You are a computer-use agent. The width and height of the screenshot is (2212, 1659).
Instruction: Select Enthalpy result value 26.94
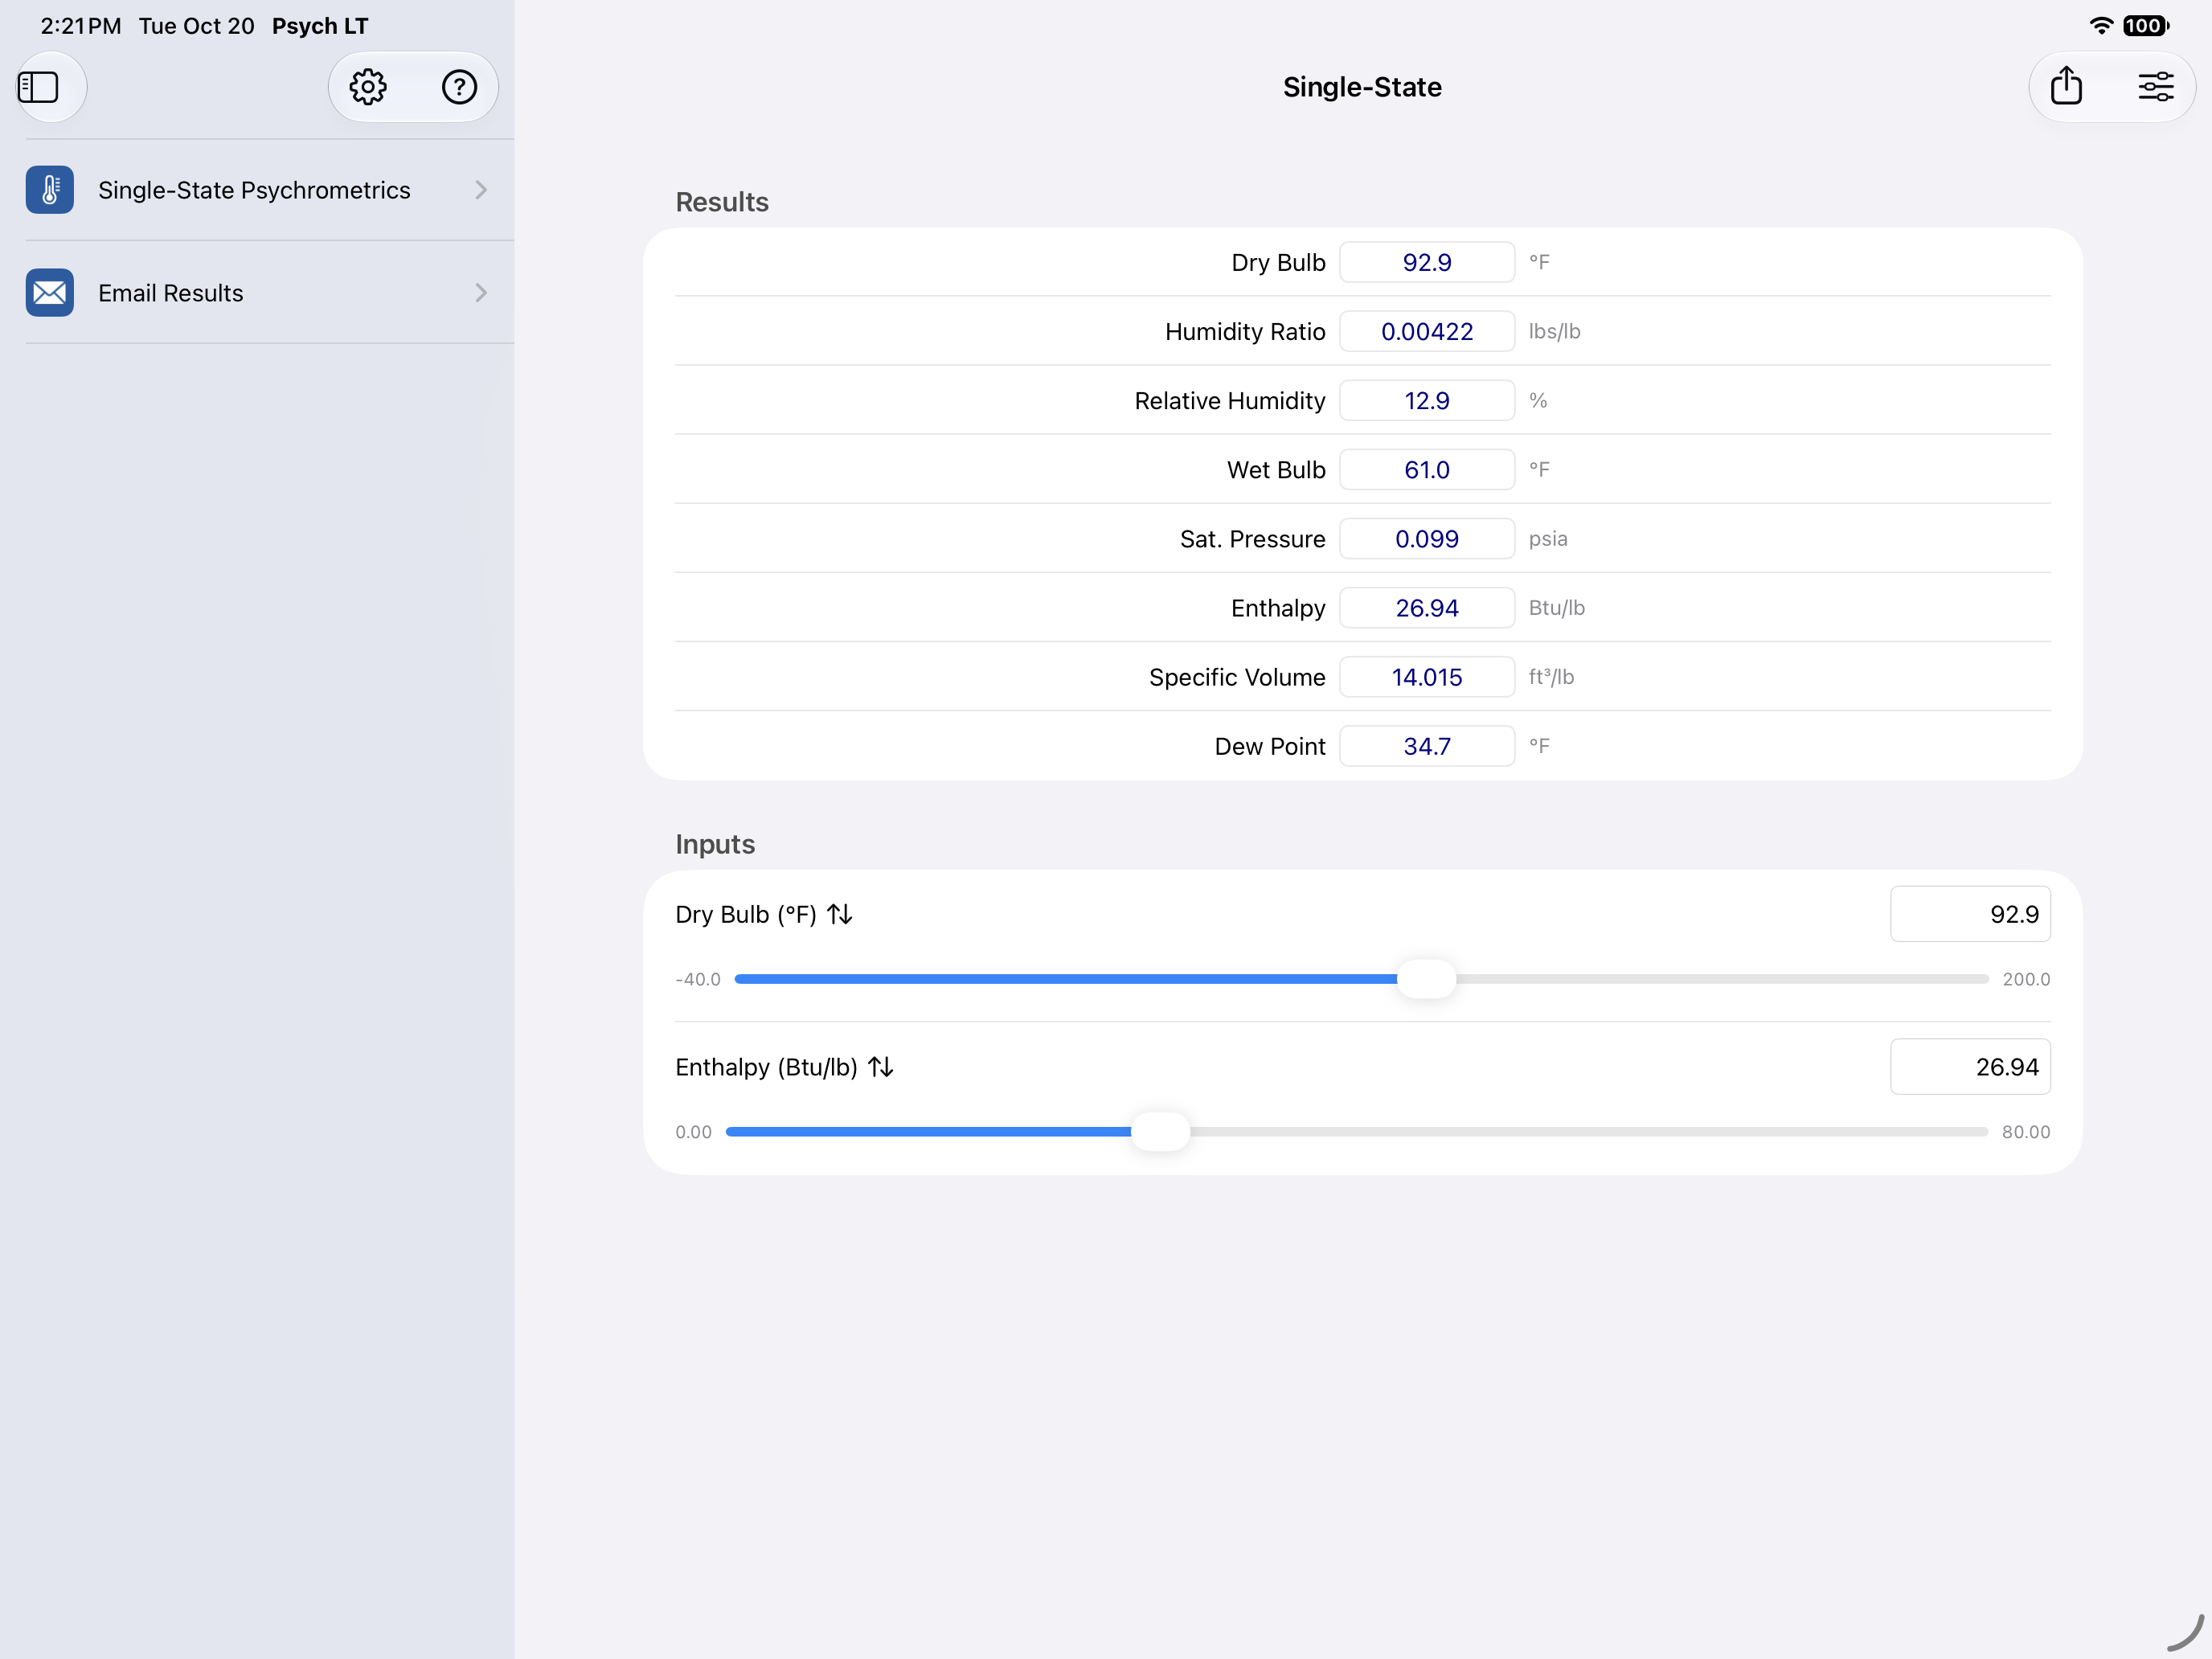click(x=1427, y=608)
